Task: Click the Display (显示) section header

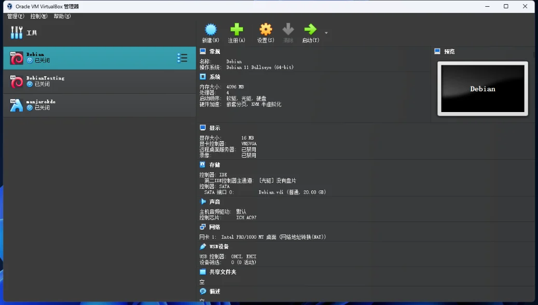Action: tap(215, 128)
